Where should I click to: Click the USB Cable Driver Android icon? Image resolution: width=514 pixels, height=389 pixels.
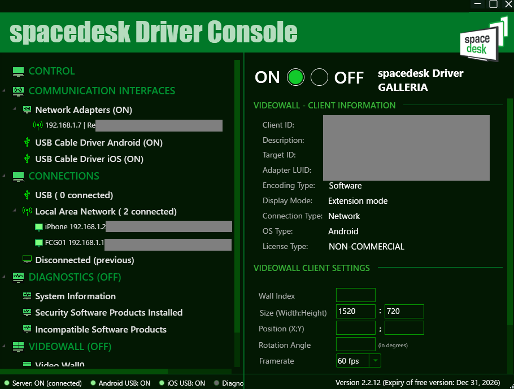(27, 143)
